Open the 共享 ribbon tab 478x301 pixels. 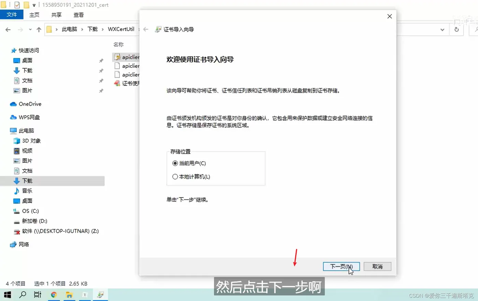point(56,15)
